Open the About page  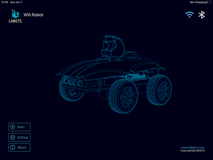pos(19,147)
